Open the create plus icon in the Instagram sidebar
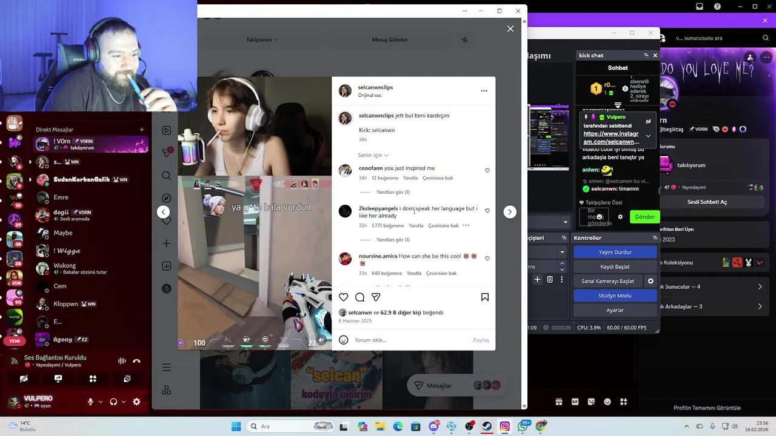This screenshot has width=776, height=436. click(167, 243)
